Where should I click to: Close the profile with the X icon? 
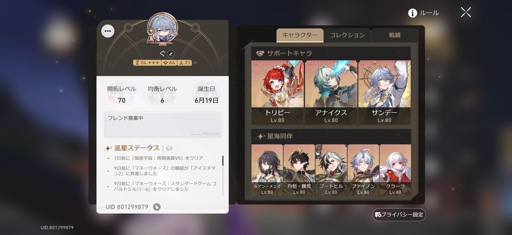(x=466, y=12)
